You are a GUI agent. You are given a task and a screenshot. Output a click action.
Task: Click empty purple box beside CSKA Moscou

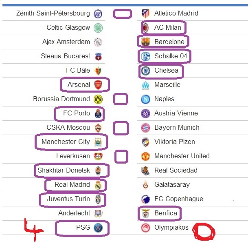(121, 128)
